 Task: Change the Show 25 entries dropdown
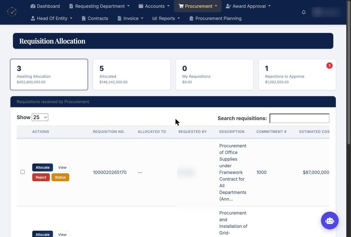tap(40, 117)
